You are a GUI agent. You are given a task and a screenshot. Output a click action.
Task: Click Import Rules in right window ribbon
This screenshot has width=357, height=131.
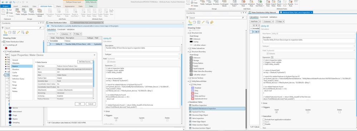point(274,3)
